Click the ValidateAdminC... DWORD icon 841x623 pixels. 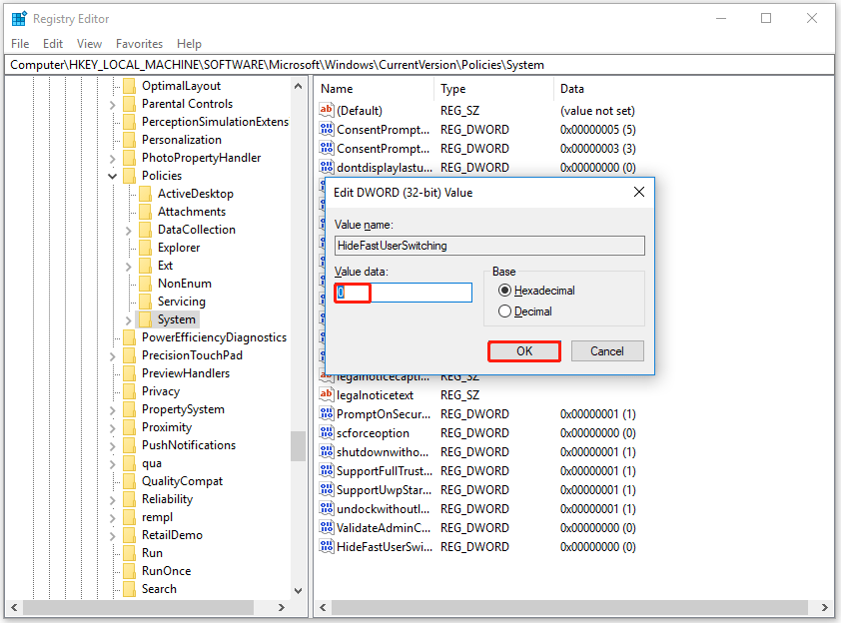pyautogui.click(x=326, y=527)
